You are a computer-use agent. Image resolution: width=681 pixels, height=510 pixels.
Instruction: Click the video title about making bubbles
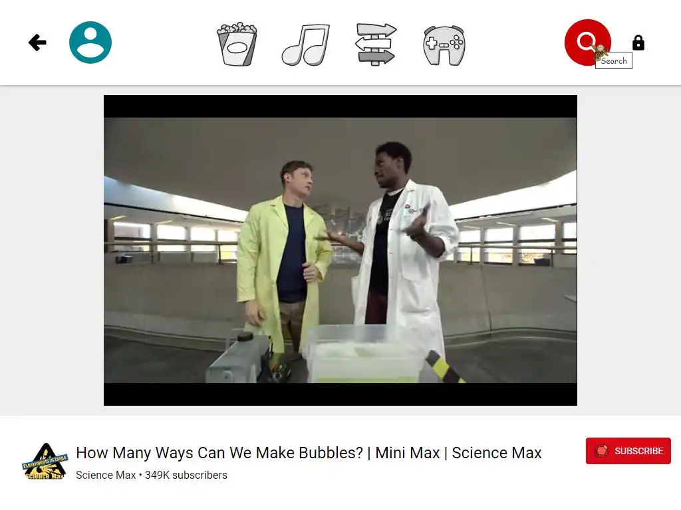(x=309, y=453)
